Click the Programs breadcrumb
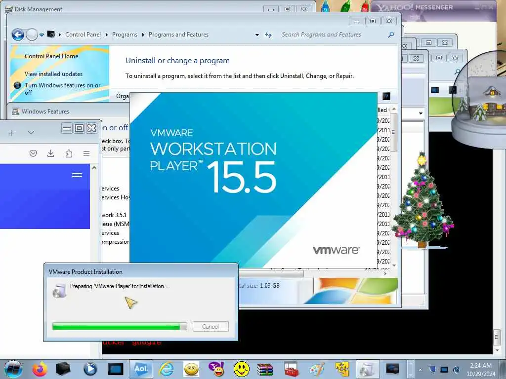The height and width of the screenshot is (379, 506). click(125, 35)
